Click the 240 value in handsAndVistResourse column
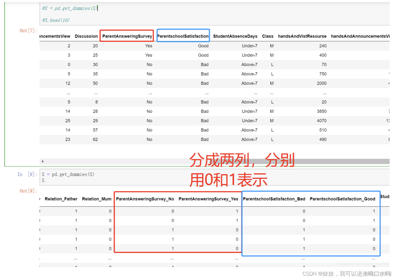 (323, 46)
